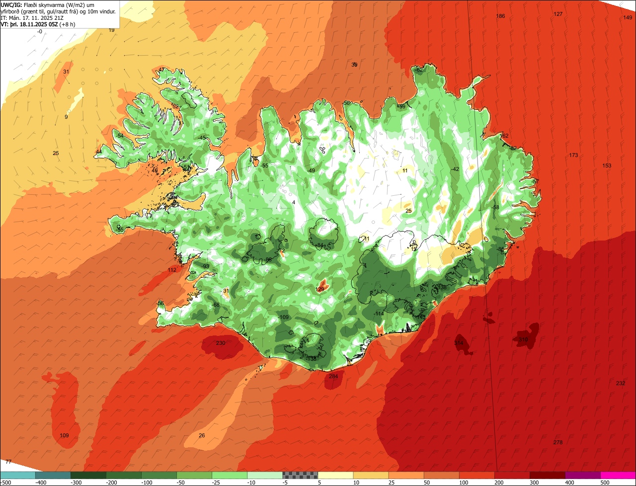Screen dimensions: 636x486
Task: Select the -300 to -200 darkest green legend swatch
Action: (88, 475)
